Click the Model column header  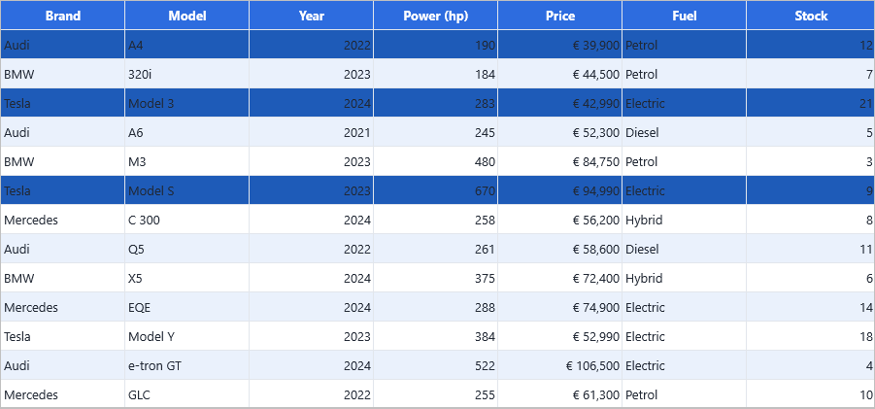186,16
